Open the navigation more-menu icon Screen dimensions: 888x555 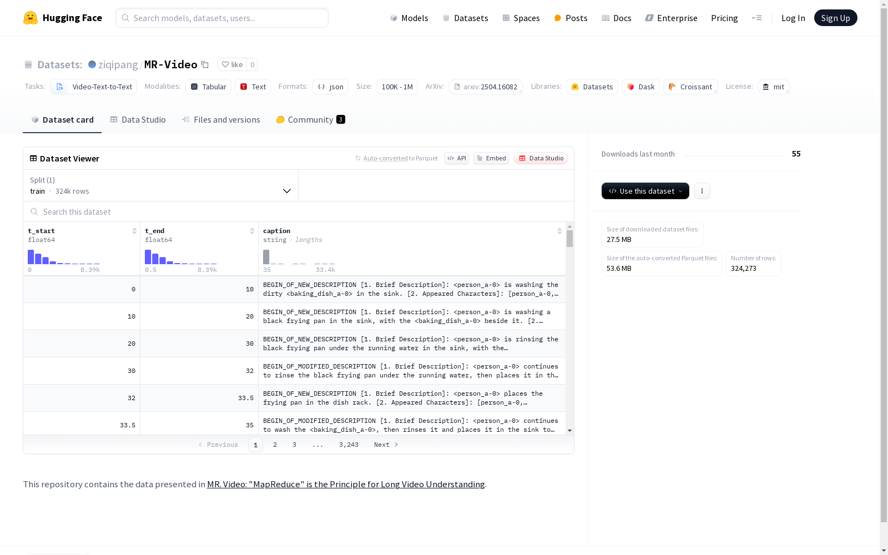coord(756,18)
